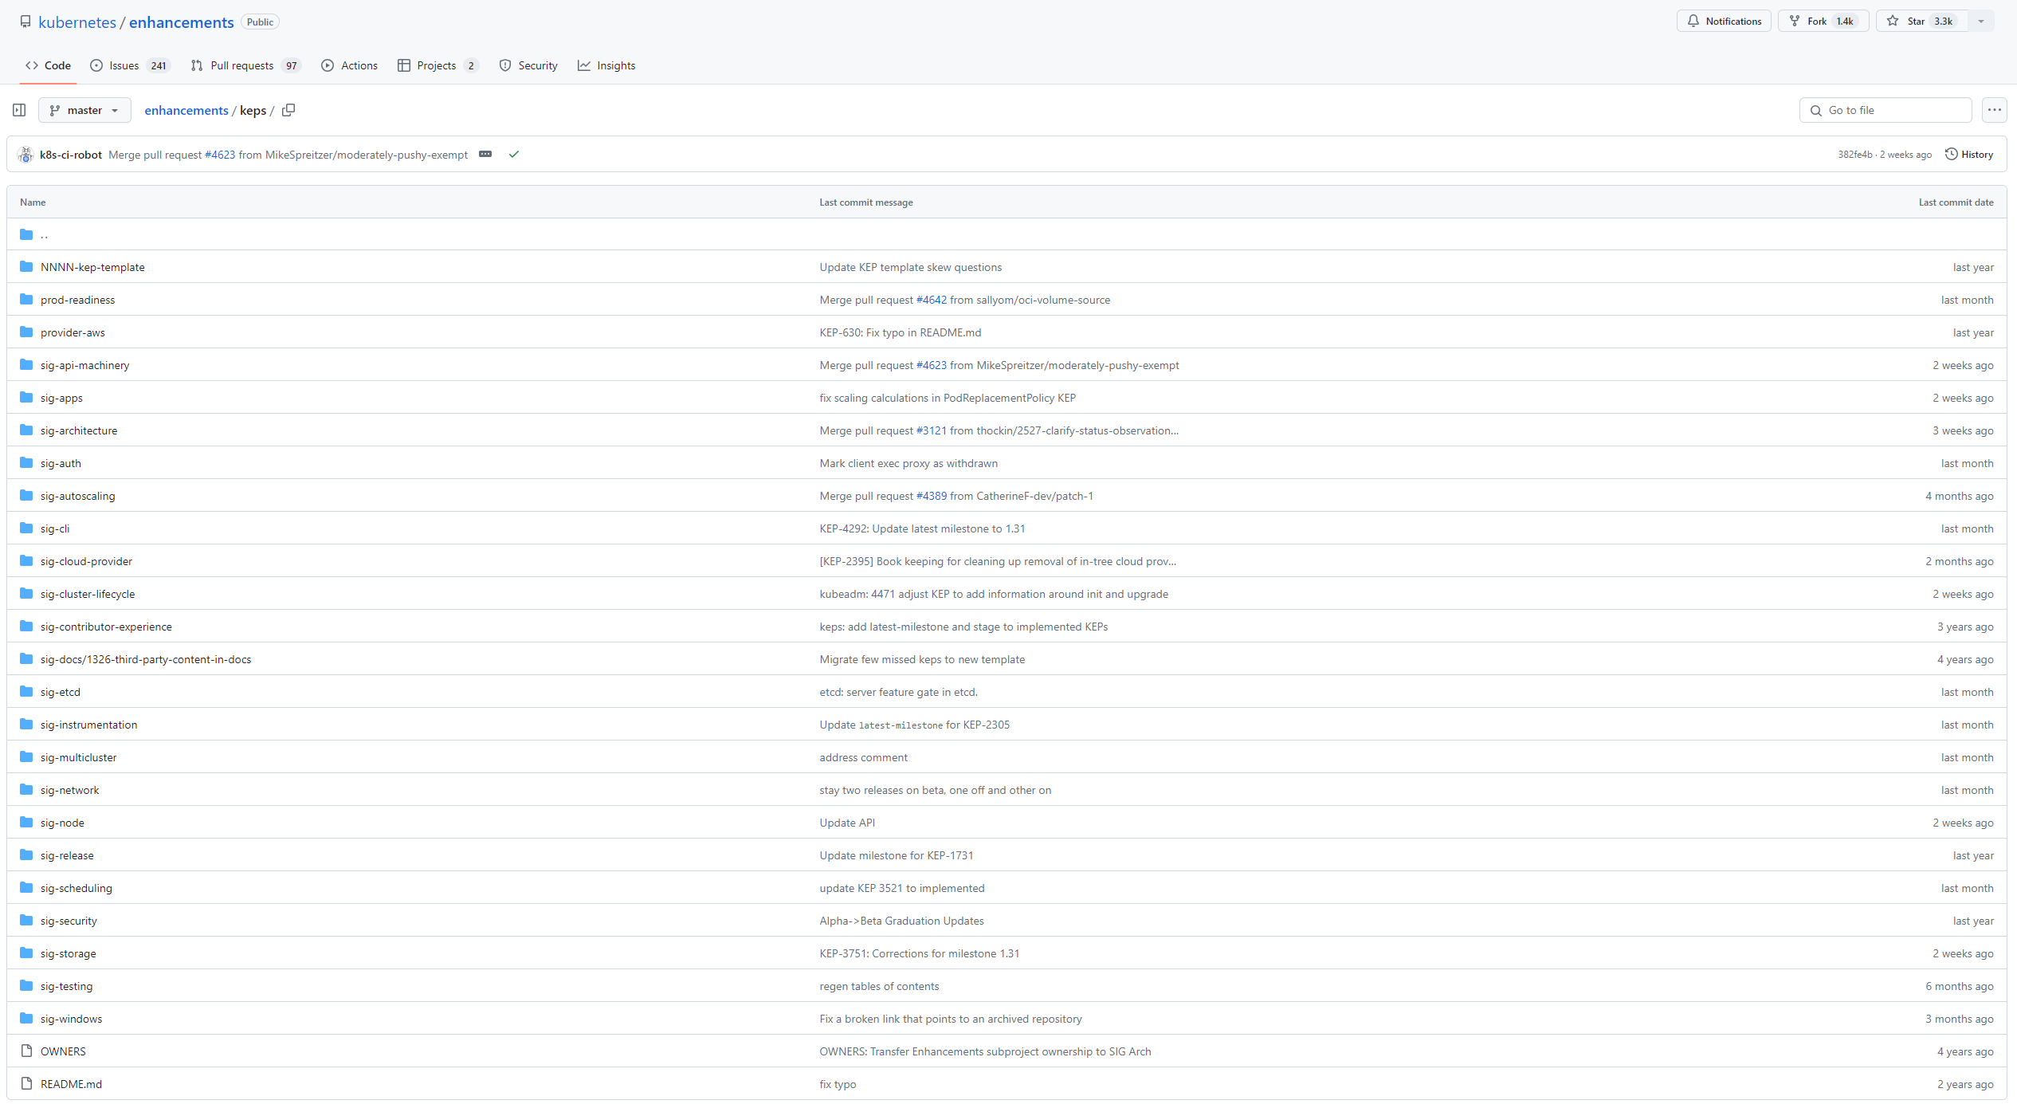Open PR #3121 link in sig-architecture row
The image size is (2017, 1104).
(x=932, y=430)
